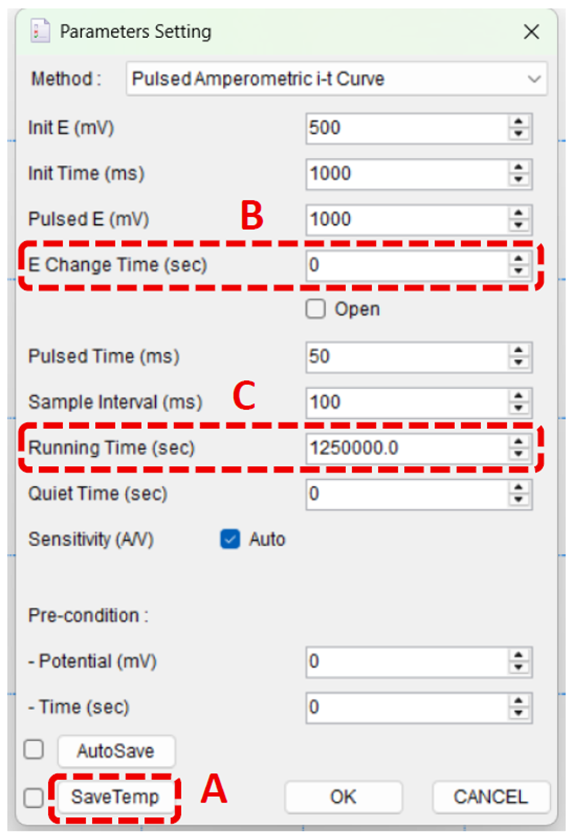Increase Pulsed Time with up arrow

(x=519, y=350)
